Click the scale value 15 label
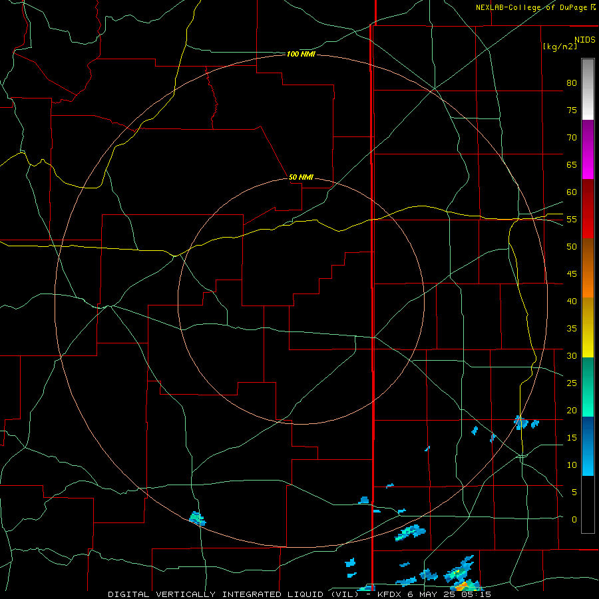This screenshot has width=599, height=599. point(572,437)
